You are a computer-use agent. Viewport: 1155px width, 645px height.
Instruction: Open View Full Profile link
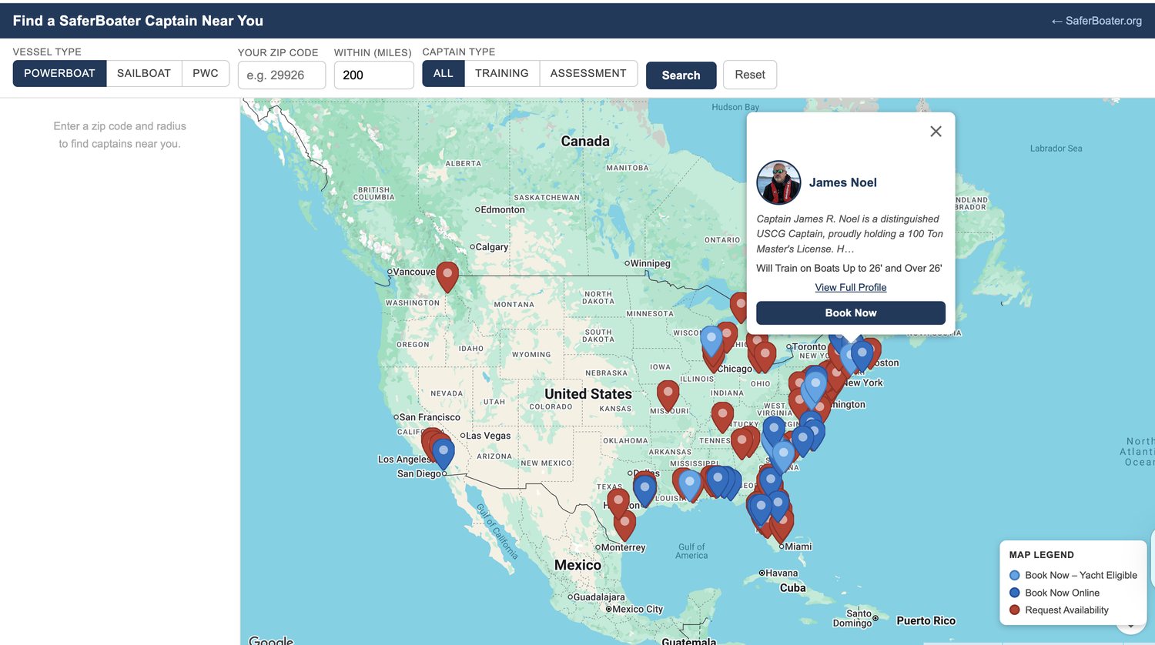click(851, 287)
